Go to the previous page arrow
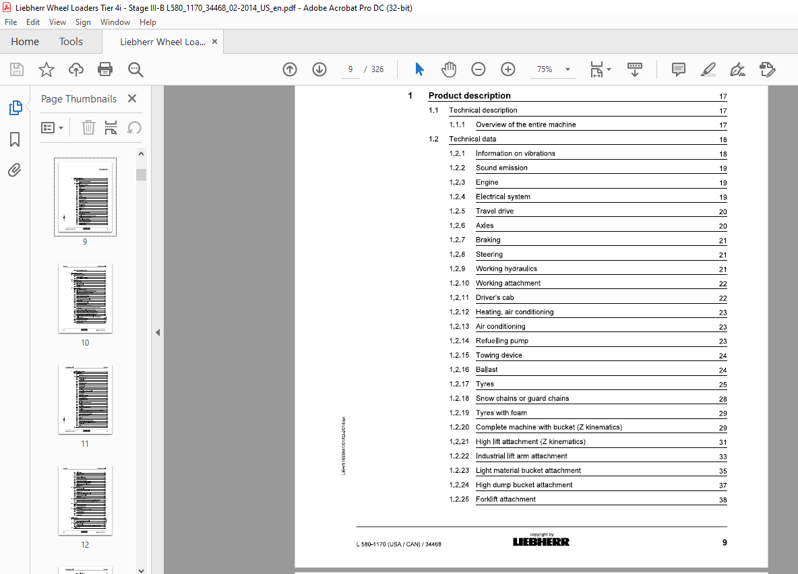The width and height of the screenshot is (798, 574). 290,69
